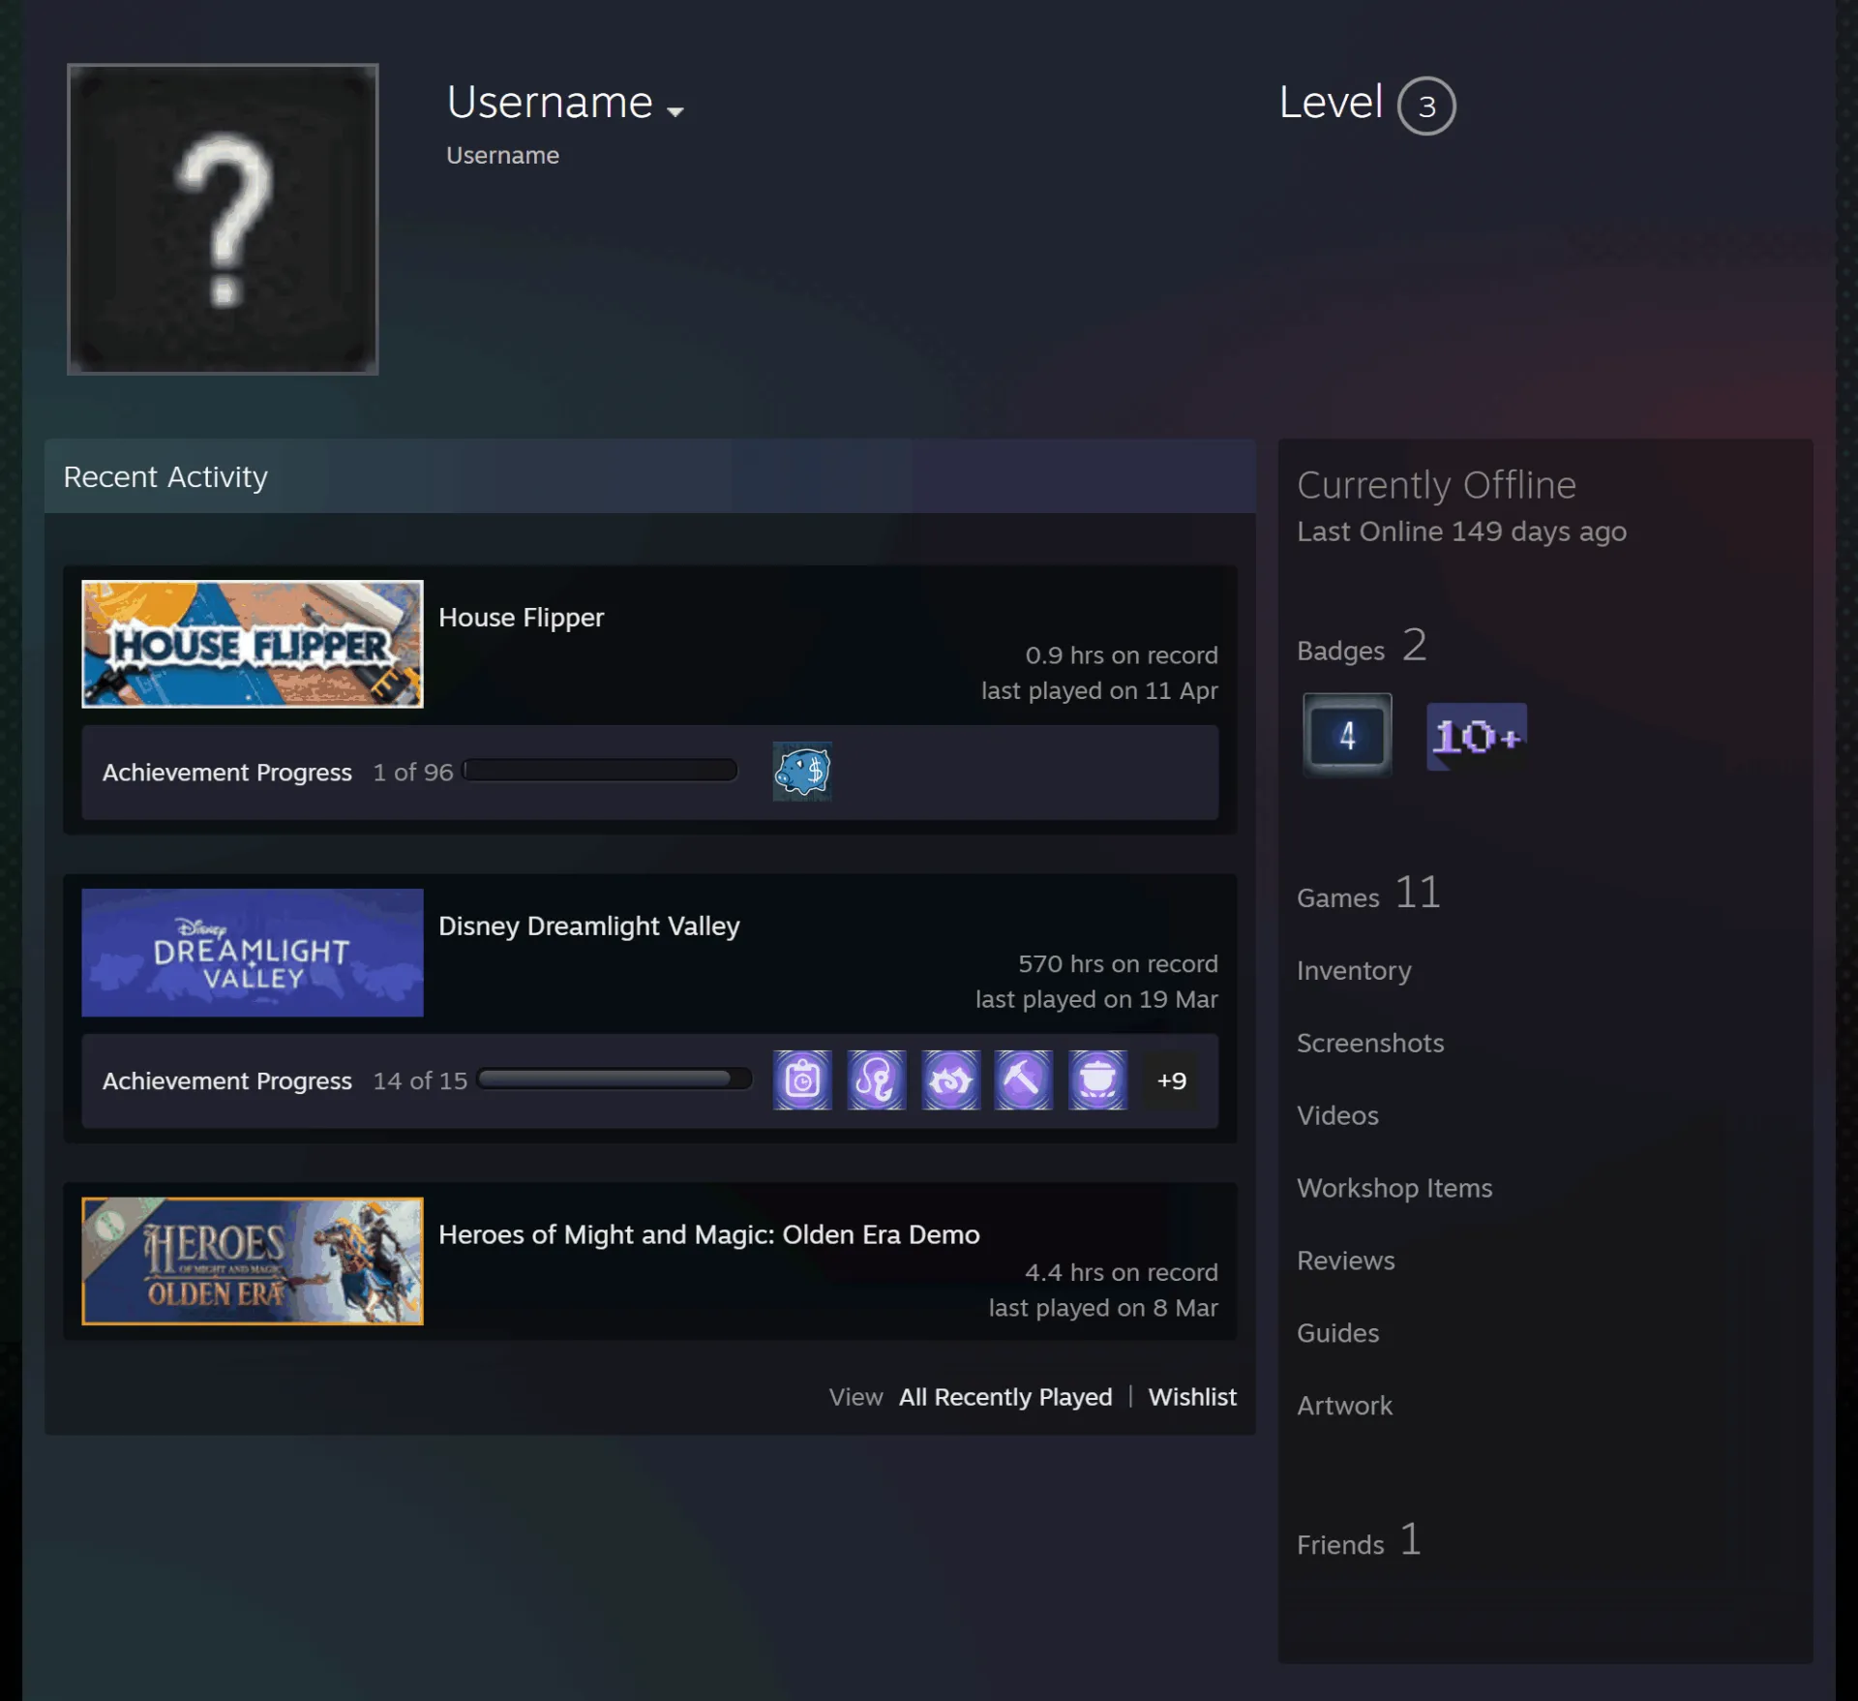Go to the Guides section
The height and width of the screenshot is (1701, 1858).
click(x=1337, y=1334)
